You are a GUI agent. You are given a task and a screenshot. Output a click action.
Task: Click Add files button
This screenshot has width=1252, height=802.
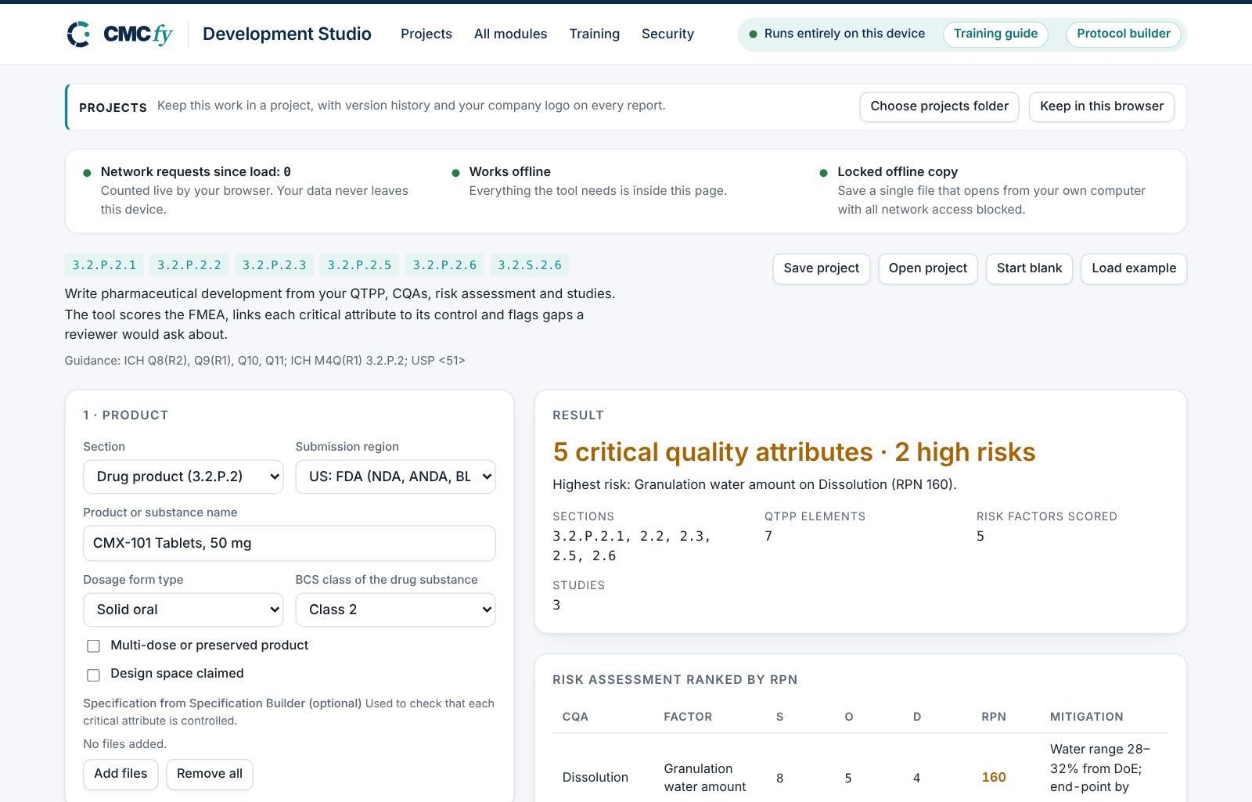pos(121,774)
